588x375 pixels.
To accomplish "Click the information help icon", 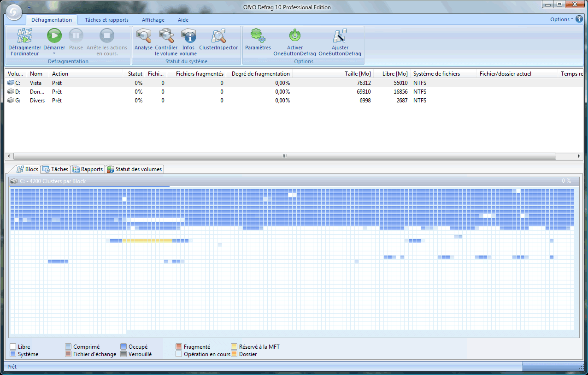I will point(580,19).
